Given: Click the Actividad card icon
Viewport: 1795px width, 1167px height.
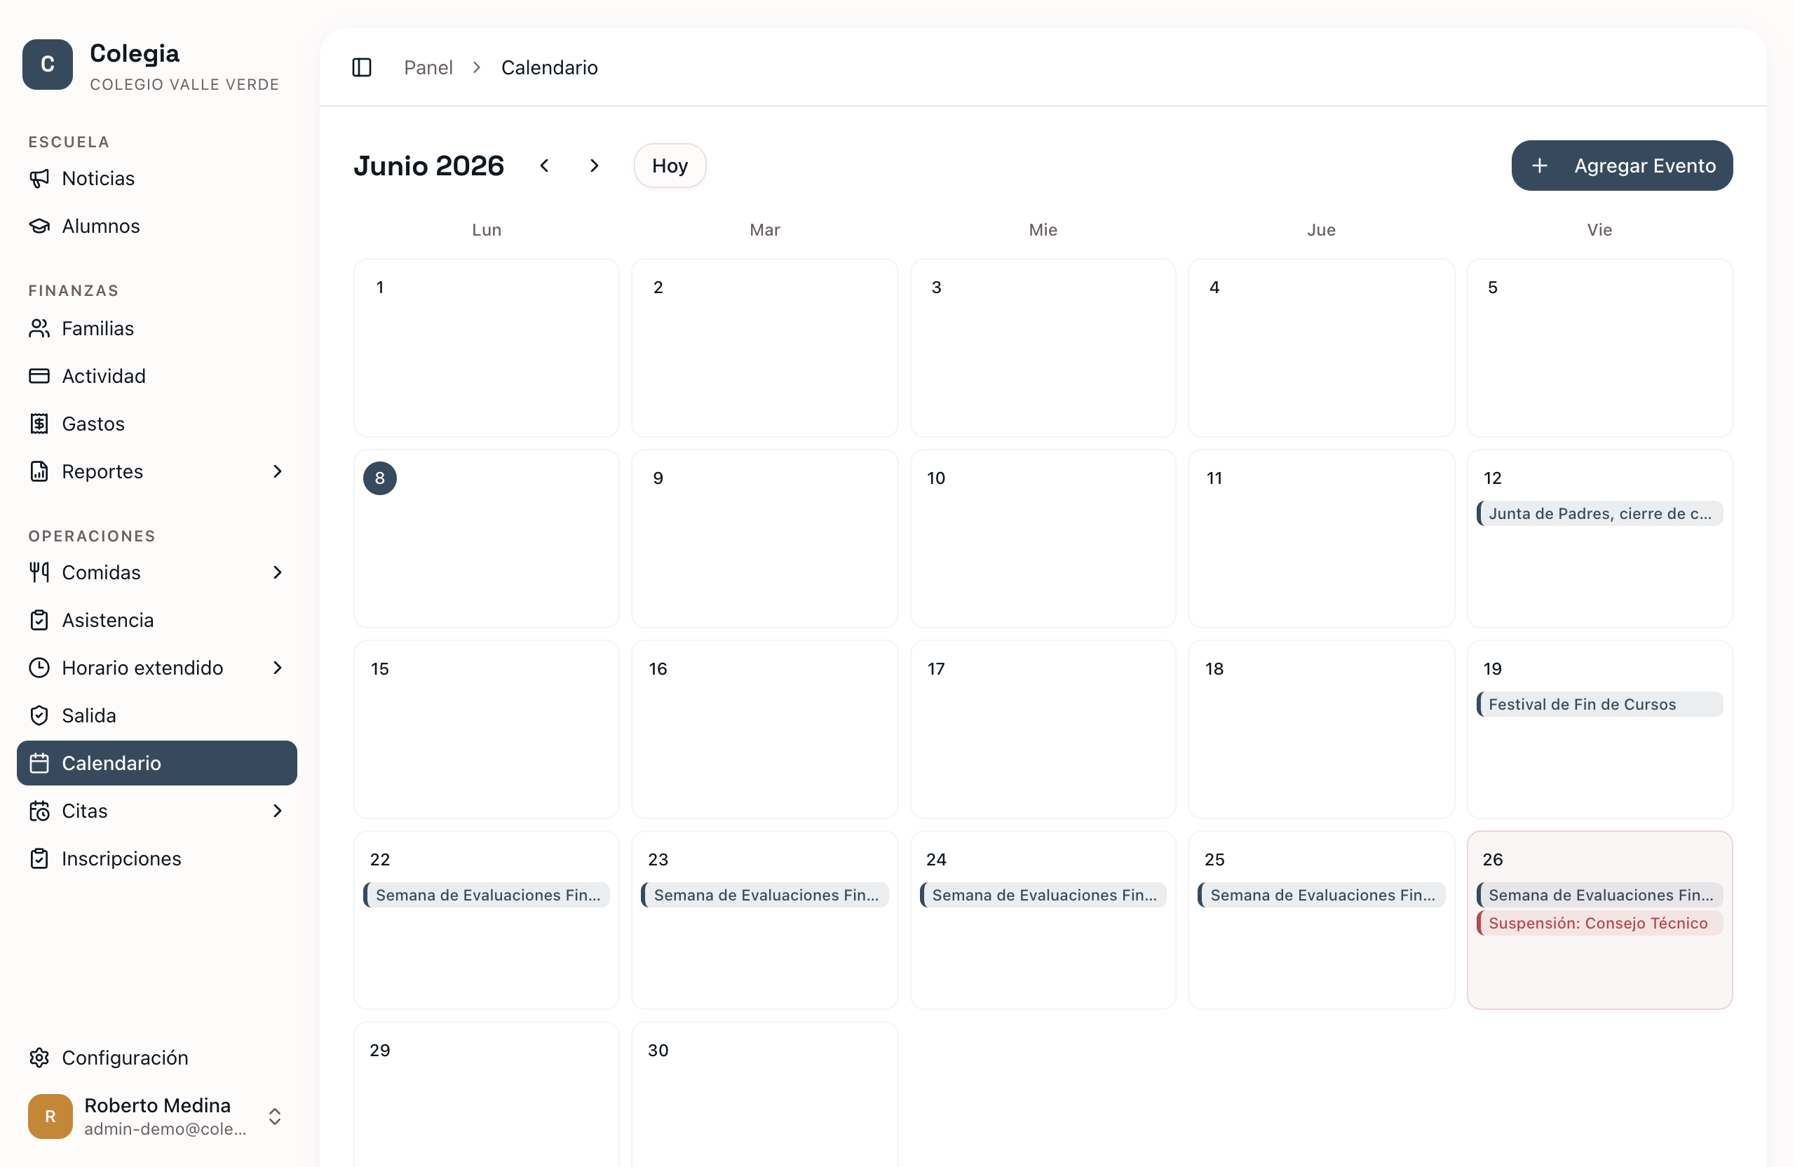Looking at the screenshot, I should 39,376.
